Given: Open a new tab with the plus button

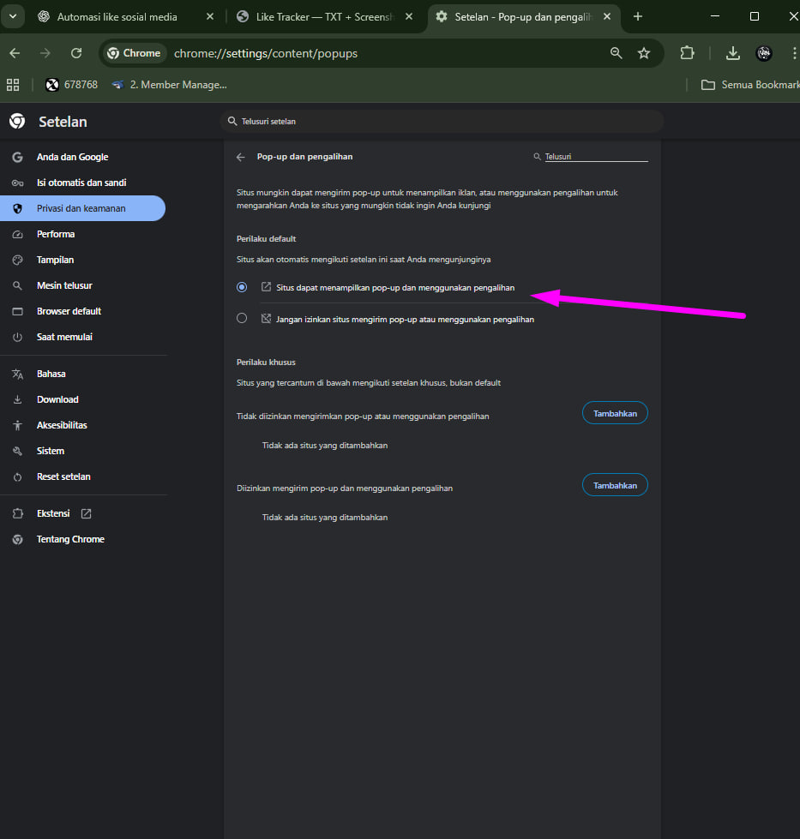Looking at the screenshot, I should click(637, 16).
